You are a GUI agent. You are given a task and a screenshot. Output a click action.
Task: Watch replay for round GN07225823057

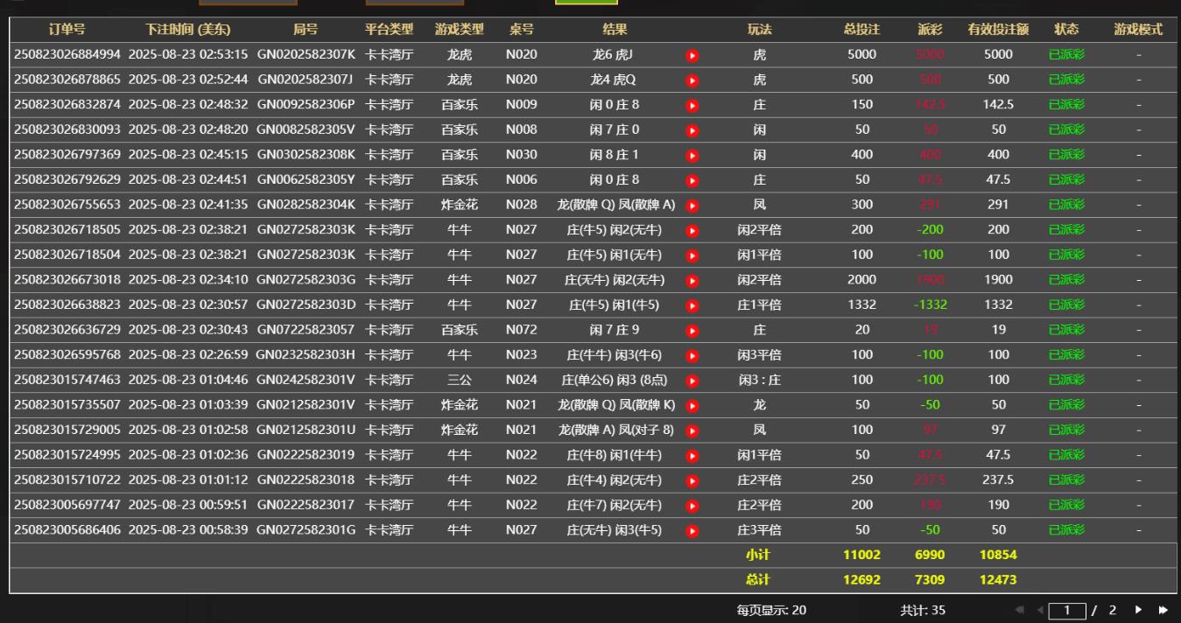[692, 331]
